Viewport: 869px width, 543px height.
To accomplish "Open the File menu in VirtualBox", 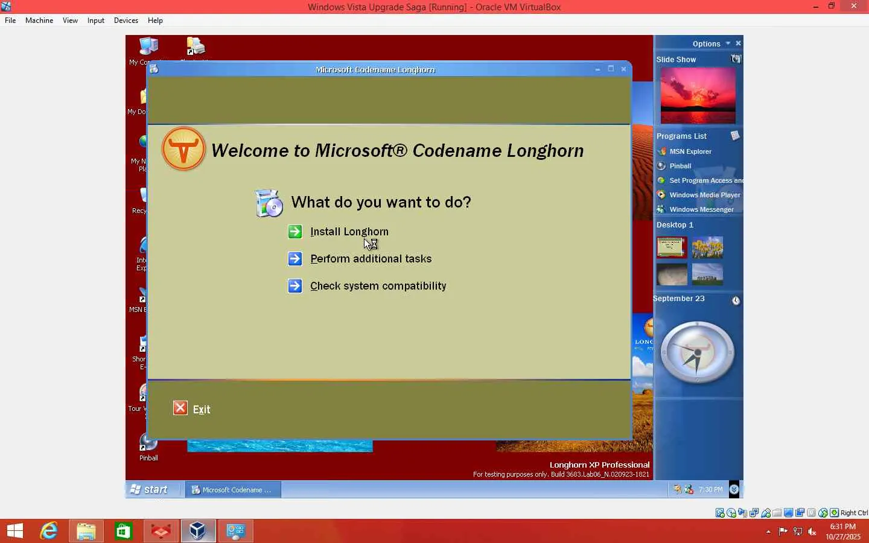I will 10,20.
